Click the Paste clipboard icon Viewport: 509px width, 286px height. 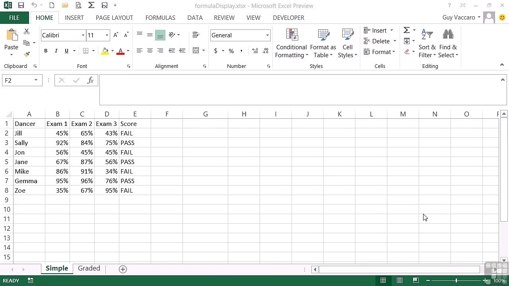tap(11, 36)
